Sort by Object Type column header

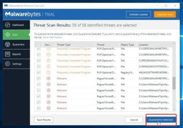point(128,45)
